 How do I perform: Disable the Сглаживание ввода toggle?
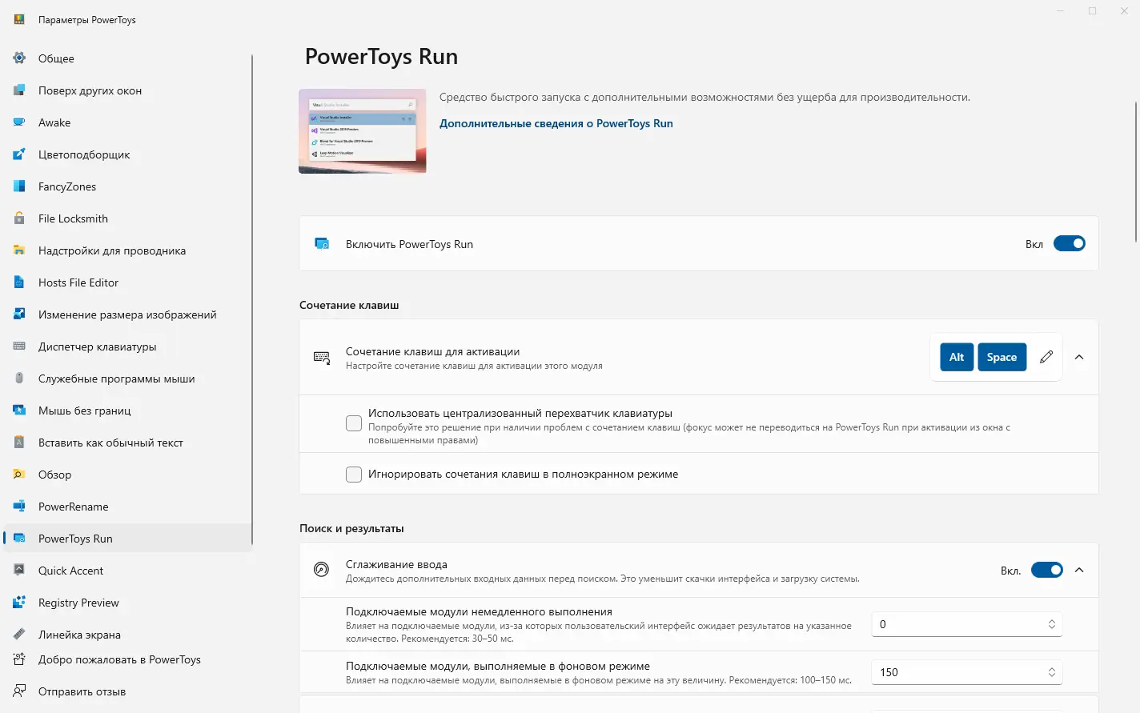pos(1047,570)
